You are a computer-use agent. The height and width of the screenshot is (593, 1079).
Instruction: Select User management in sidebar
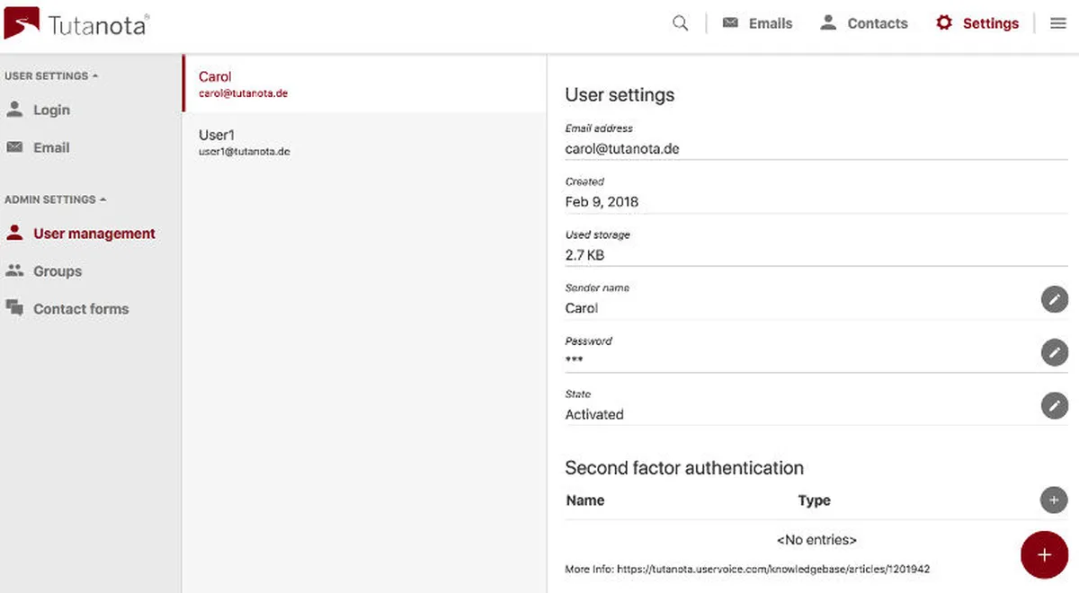[94, 234]
